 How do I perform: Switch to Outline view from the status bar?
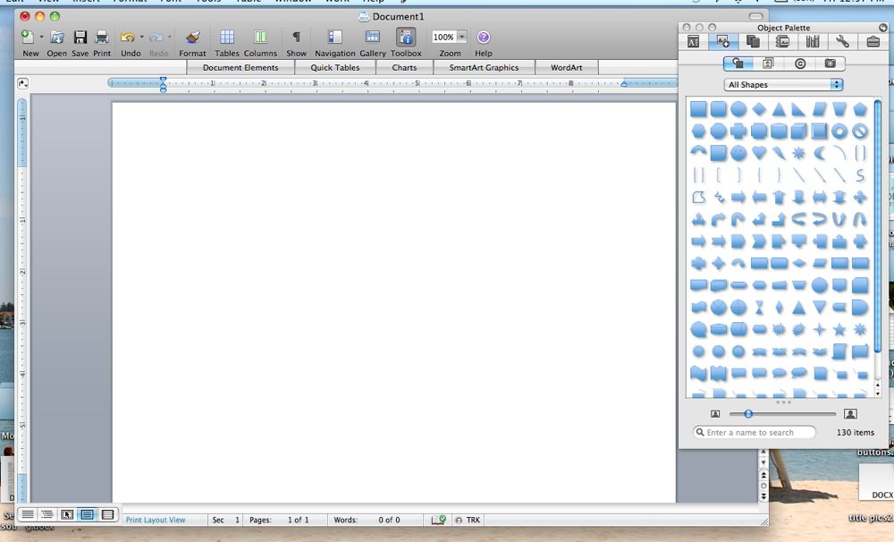(x=46, y=514)
